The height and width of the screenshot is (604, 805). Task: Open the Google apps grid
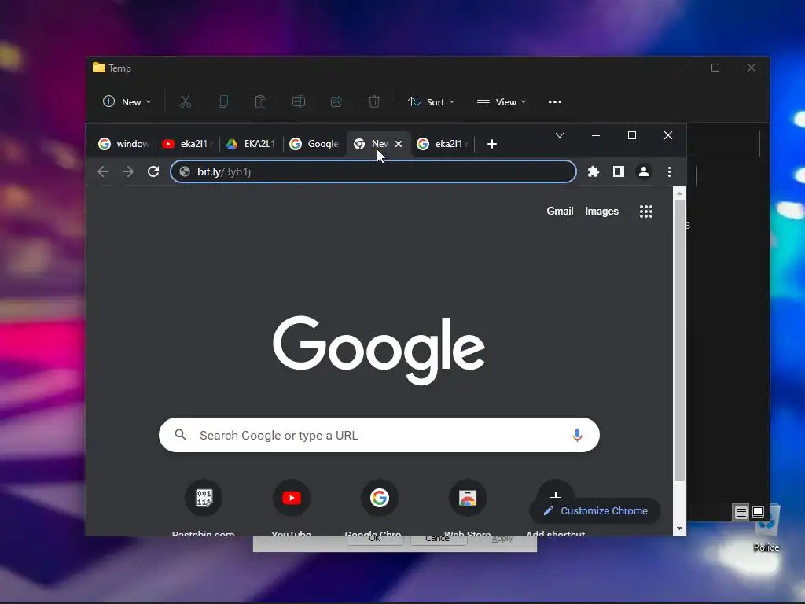pyautogui.click(x=646, y=211)
